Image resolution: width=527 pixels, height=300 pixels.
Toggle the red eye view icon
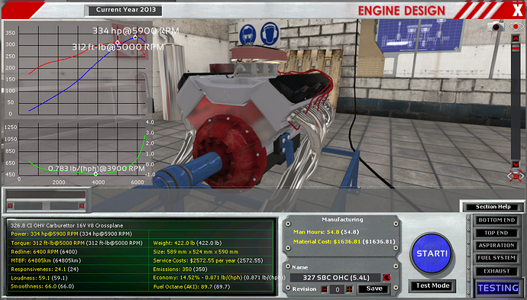[516, 26]
